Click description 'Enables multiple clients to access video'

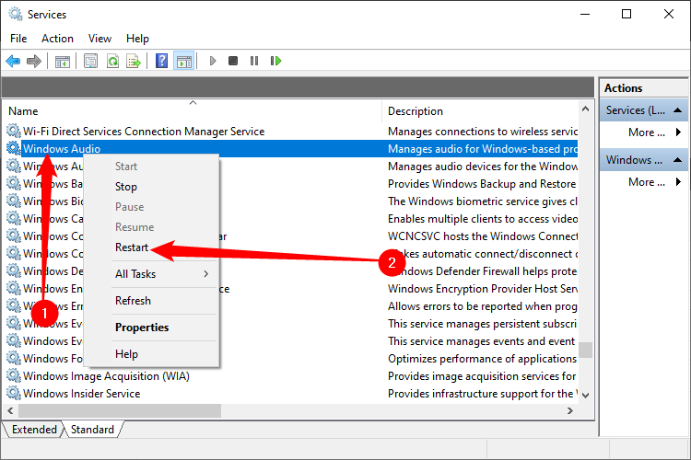pos(483,219)
